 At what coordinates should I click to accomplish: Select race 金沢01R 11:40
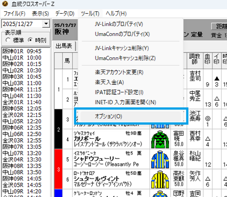click(22, 102)
